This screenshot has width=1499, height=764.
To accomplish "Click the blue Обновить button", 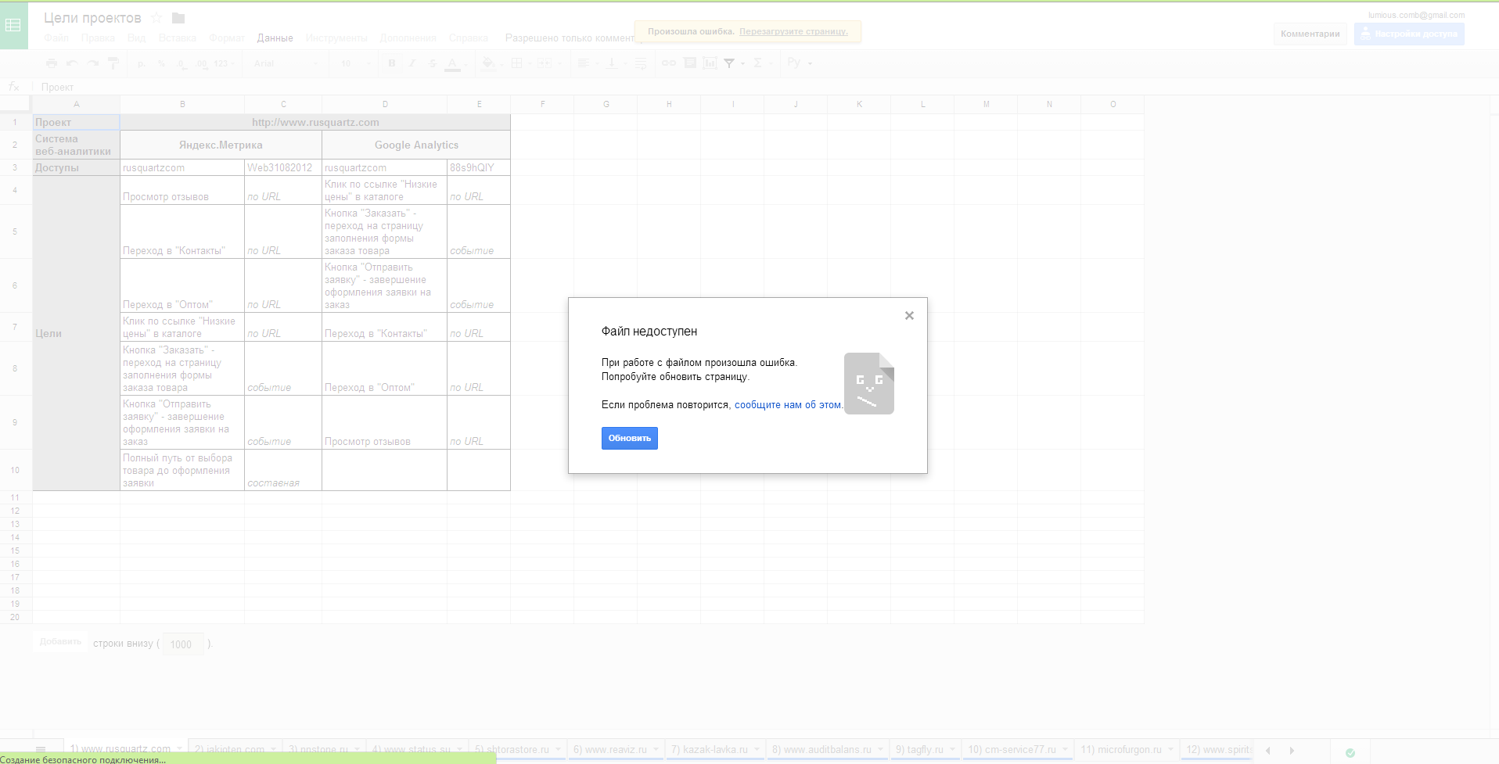I will [629, 438].
